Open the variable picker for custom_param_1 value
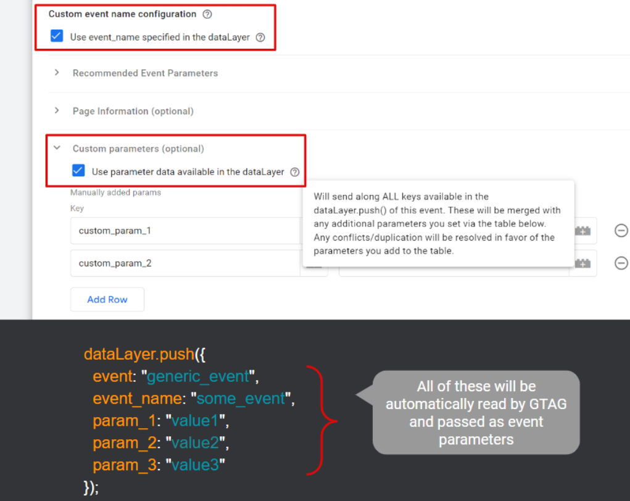 (x=582, y=230)
